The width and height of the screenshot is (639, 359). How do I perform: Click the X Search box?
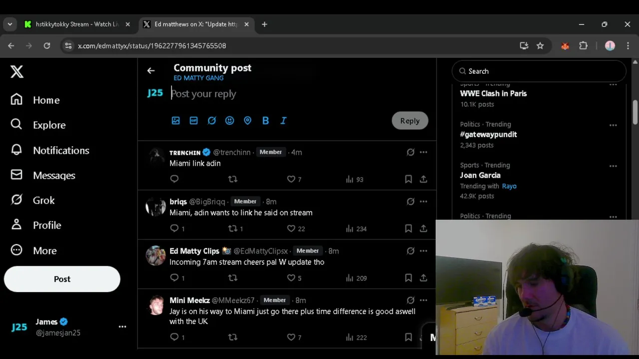pyautogui.click(x=539, y=71)
